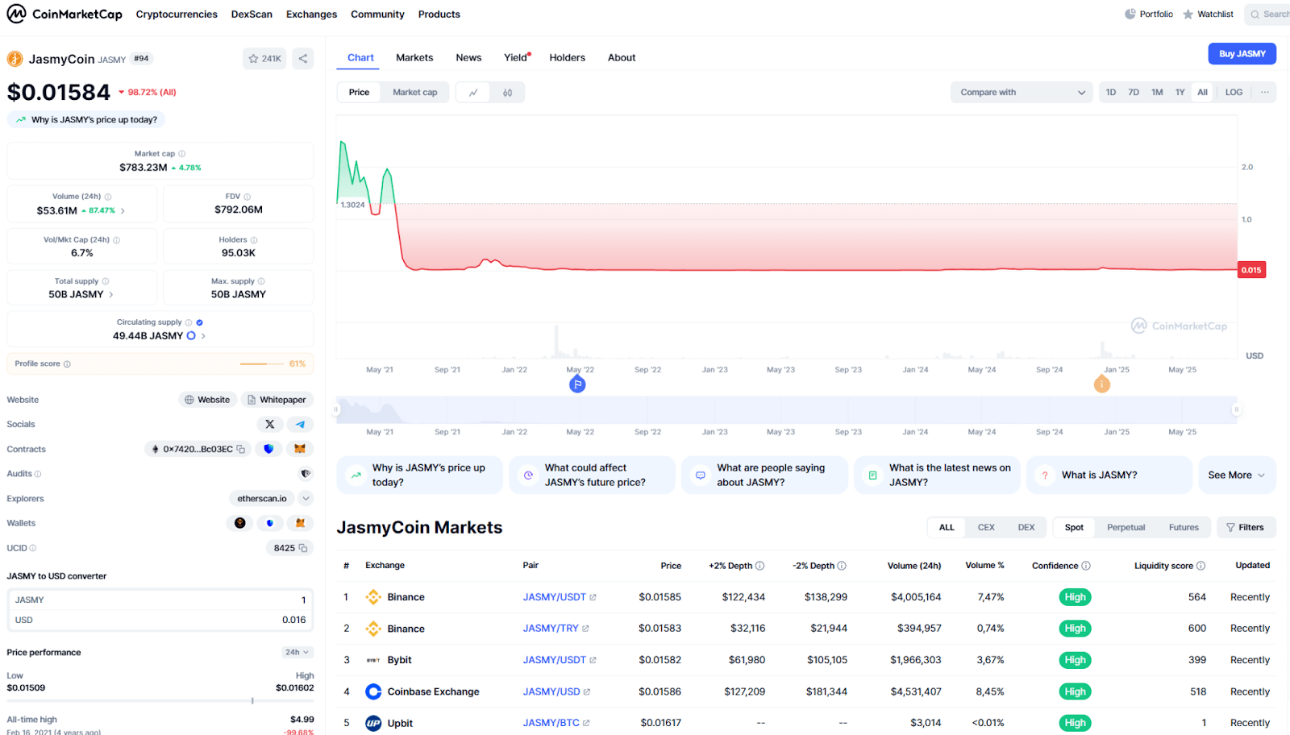Open the Whitepaper link
1290x735 pixels.
pyautogui.click(x=277, y=400)
